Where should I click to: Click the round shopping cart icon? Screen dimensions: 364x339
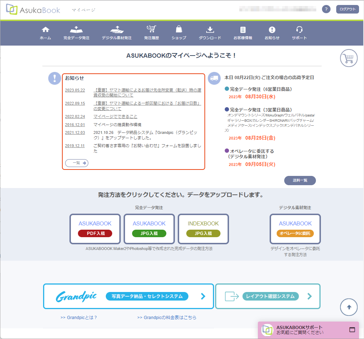pos(349,58)
